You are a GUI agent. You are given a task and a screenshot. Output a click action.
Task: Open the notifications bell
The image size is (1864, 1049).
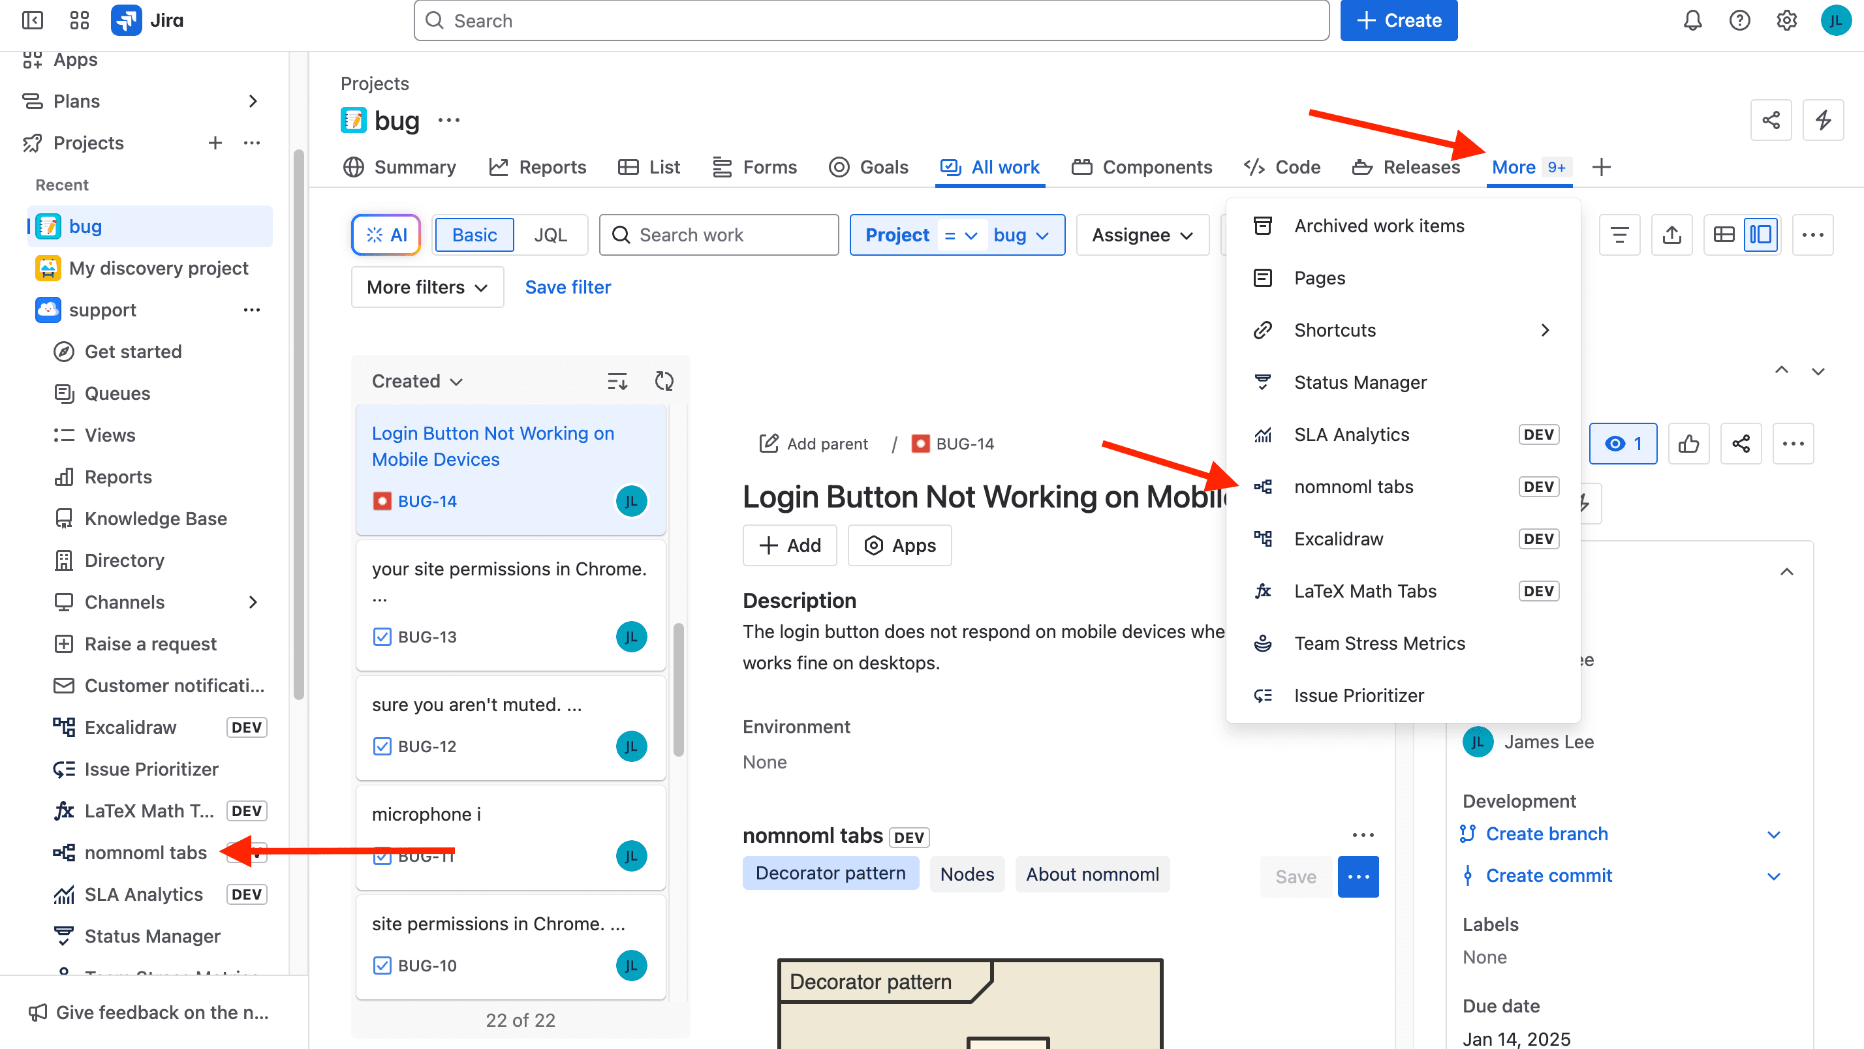1692,20
